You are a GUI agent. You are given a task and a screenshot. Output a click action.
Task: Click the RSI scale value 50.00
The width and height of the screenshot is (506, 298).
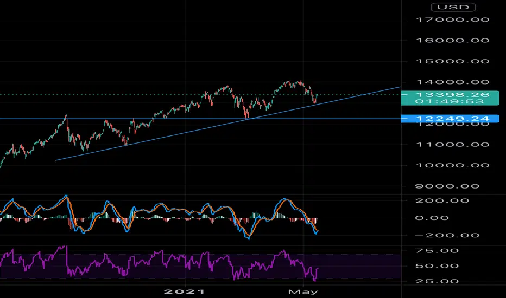[x=437, y=266]
